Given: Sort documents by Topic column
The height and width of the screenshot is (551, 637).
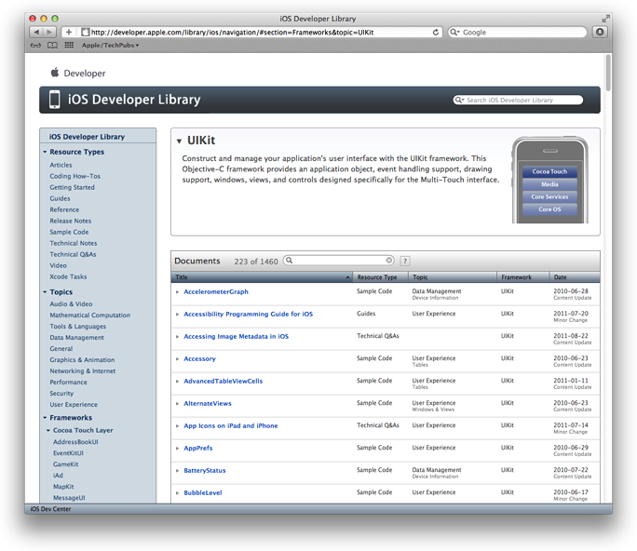Looking at the screenshot, I should [453, 277].
